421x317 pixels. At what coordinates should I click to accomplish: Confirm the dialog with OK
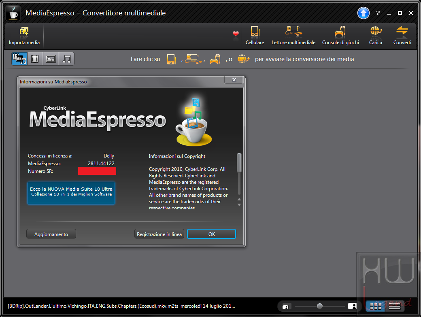click(212, 234)
